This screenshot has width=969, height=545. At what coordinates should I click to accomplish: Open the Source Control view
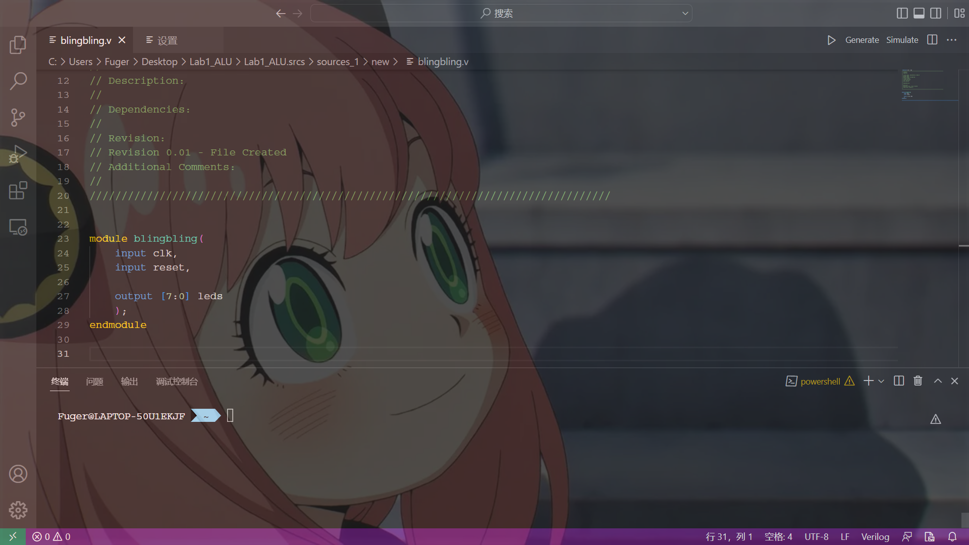(x=18, y=118)
